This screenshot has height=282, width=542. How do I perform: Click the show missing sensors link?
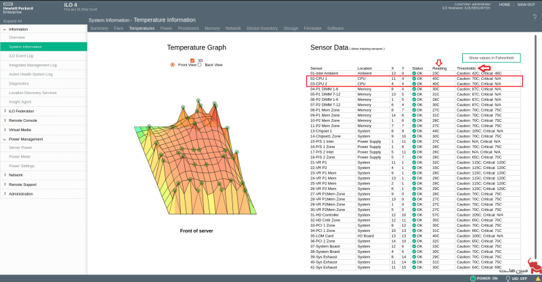click(367, 49)
